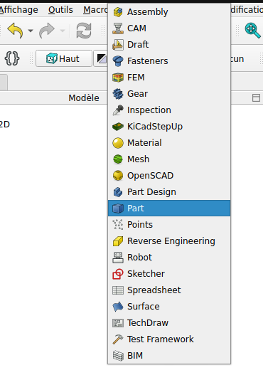Screen dimensions: 263x380
Task: Open the OpenSCAD workbench
Action: (x=169, y=176)
